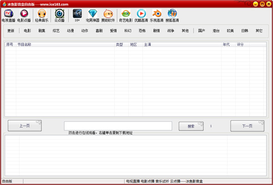The width and height of the screenshot is (273, 185).
Task: Open 优酷高清 Youku HD
Action: tap(141, 15)
